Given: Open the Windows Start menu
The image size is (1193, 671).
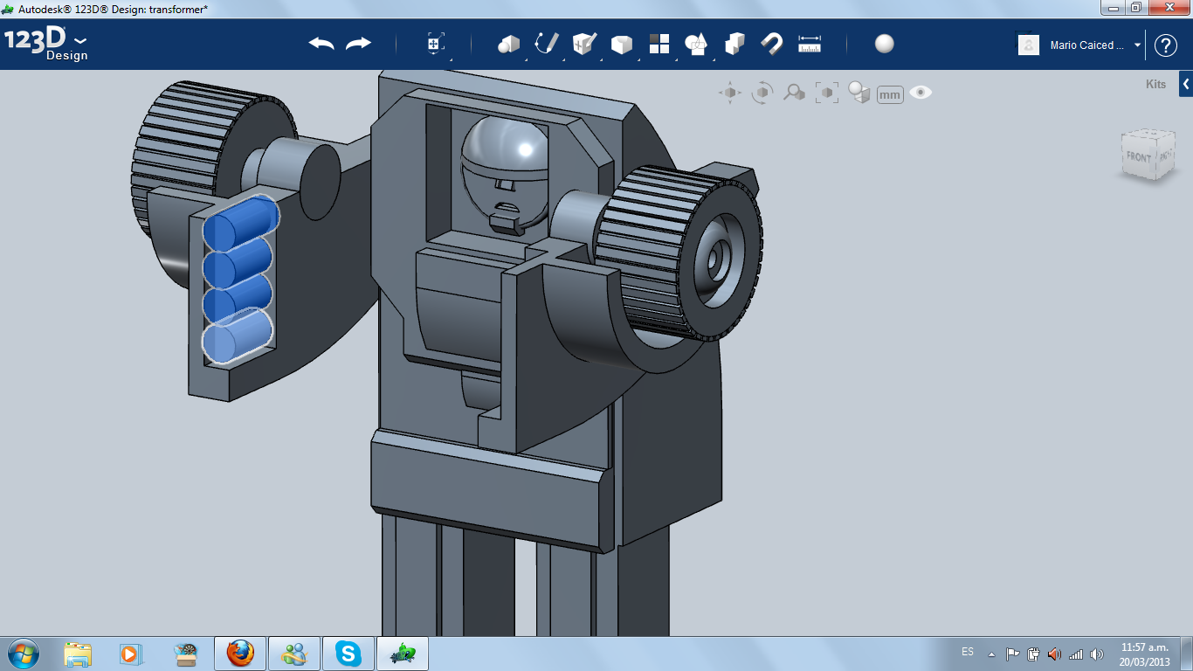Looking at the screenshot, I should point(23,653).
